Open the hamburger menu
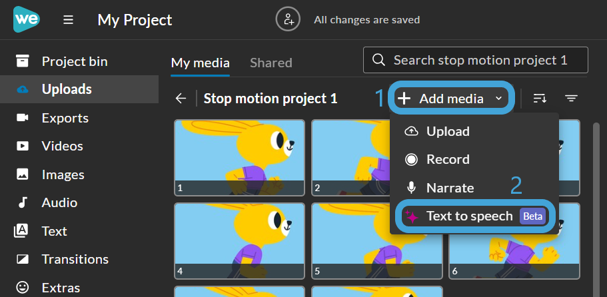The height and width of the screenshot is (297, 607). (x=68, y=20)
